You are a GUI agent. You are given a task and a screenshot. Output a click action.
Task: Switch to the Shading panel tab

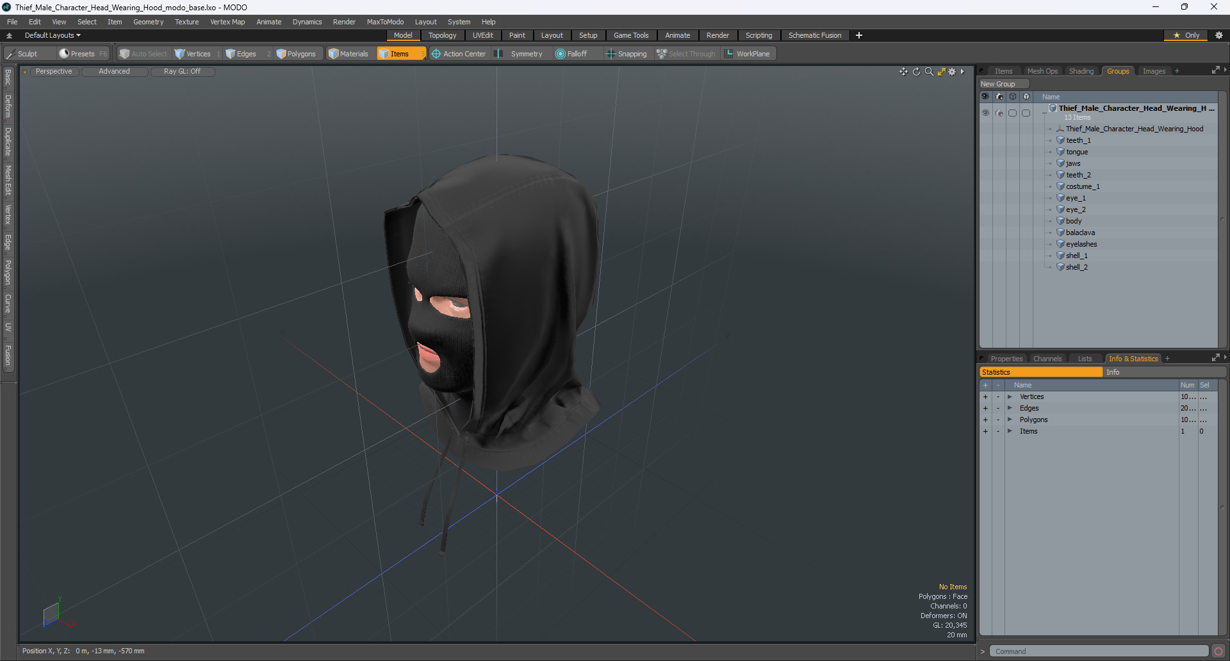pyautogui.click(x=1081, y=71)
